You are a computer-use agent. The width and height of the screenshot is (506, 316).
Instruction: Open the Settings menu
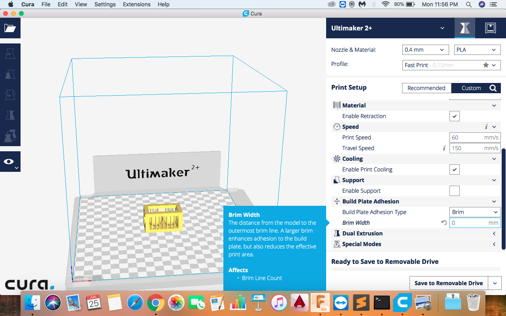coord(105,4)
